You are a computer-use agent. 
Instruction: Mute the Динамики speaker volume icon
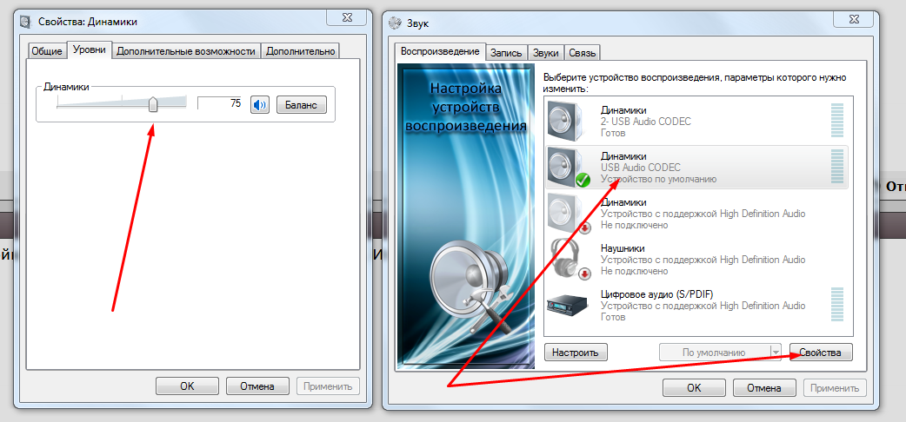tap(259, 105)
